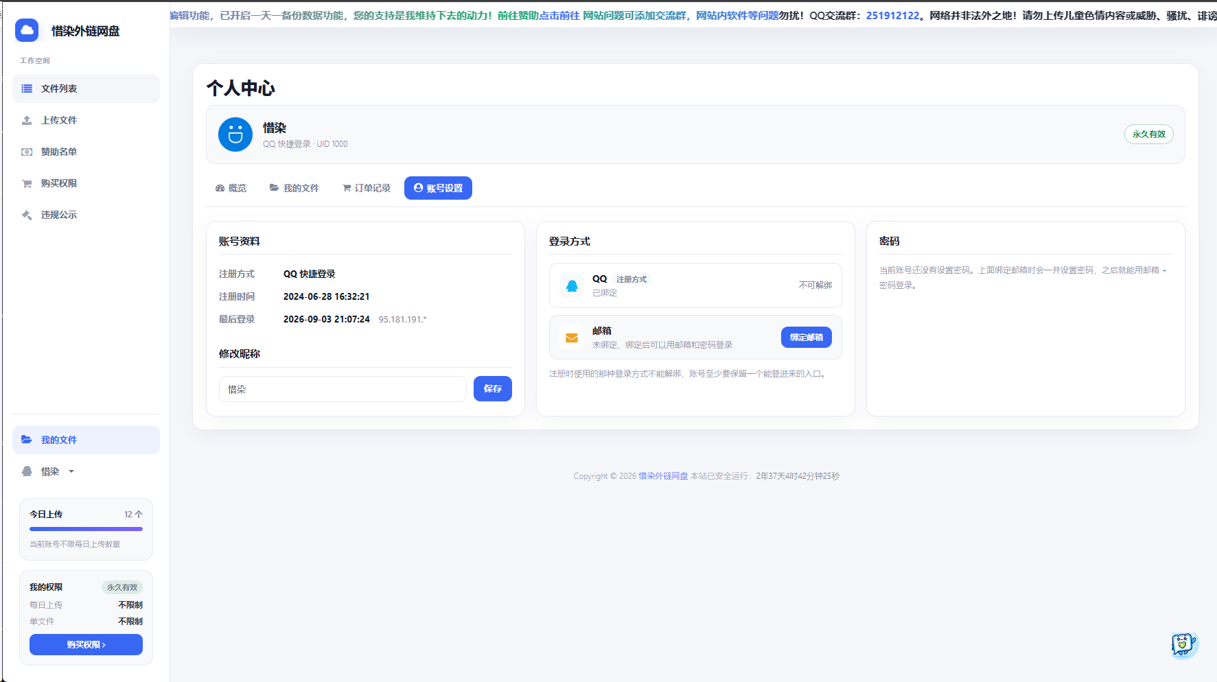This screenshot has width=1217, height=682.
Task: Click the nickname input field containing 惜染
Action: [x=343, y=389]
